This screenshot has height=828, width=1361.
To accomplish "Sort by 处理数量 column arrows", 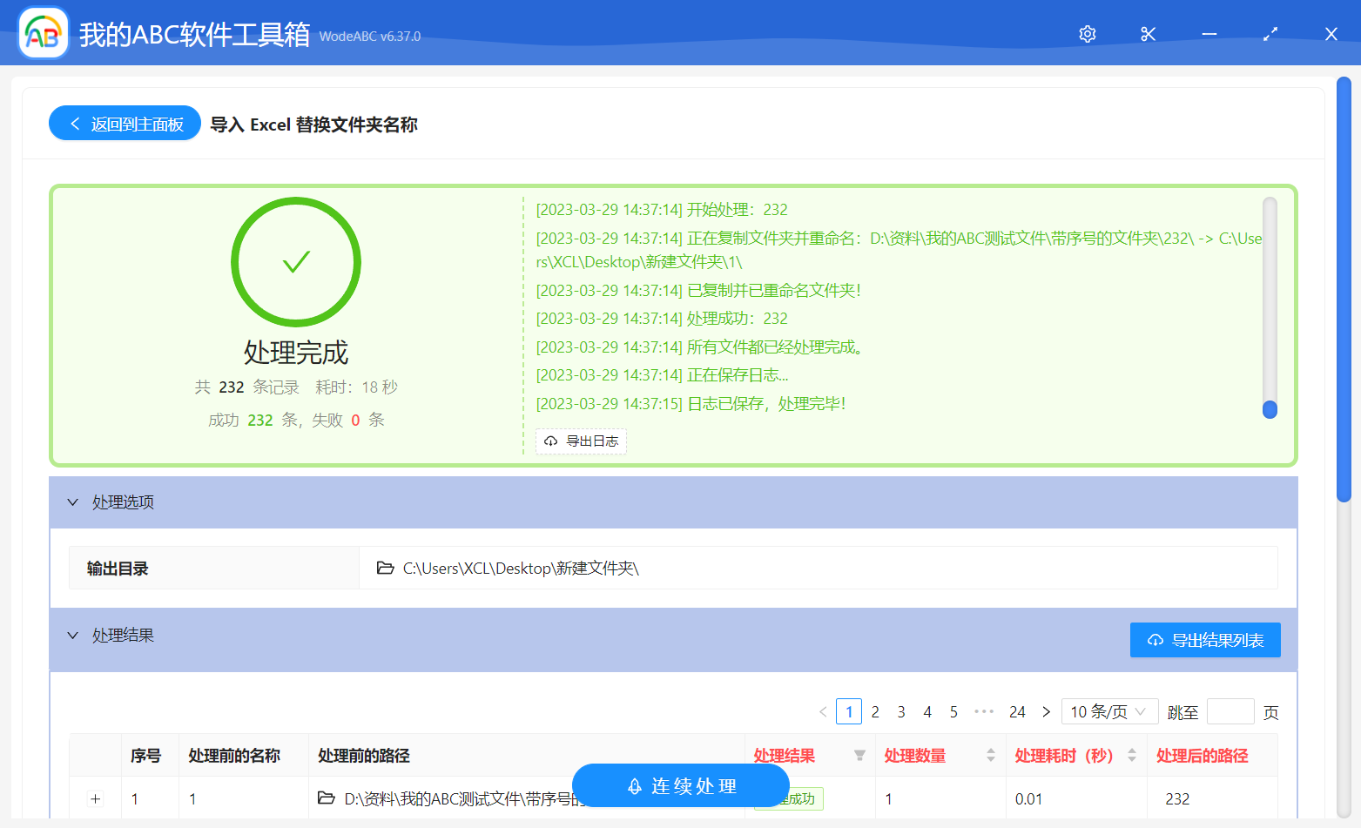I will pos(990,756).
